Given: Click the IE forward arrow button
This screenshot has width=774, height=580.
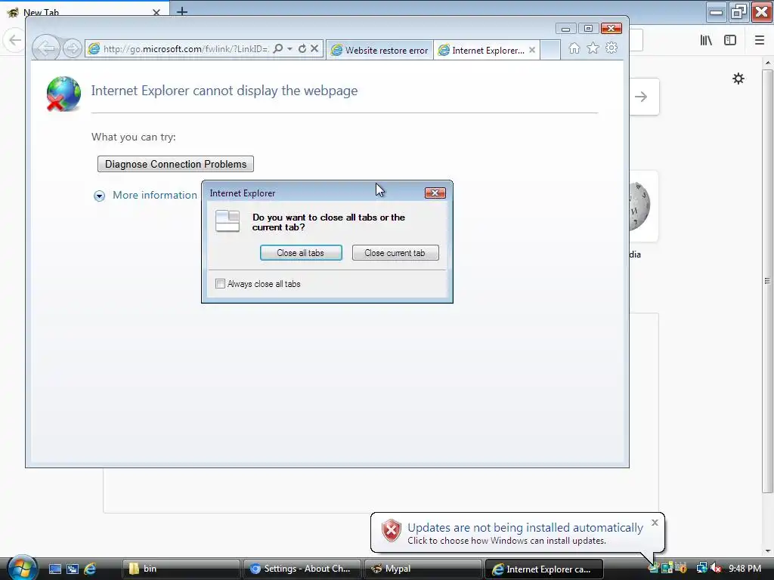Looking at the screenshot, I should [x=72, y=48].
